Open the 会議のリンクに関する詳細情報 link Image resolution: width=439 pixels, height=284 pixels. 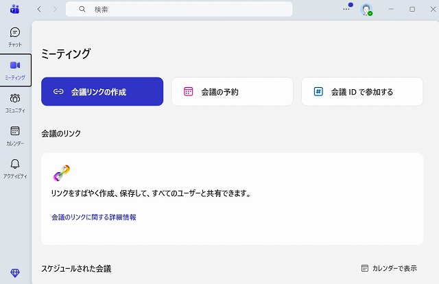click(93, 217)
